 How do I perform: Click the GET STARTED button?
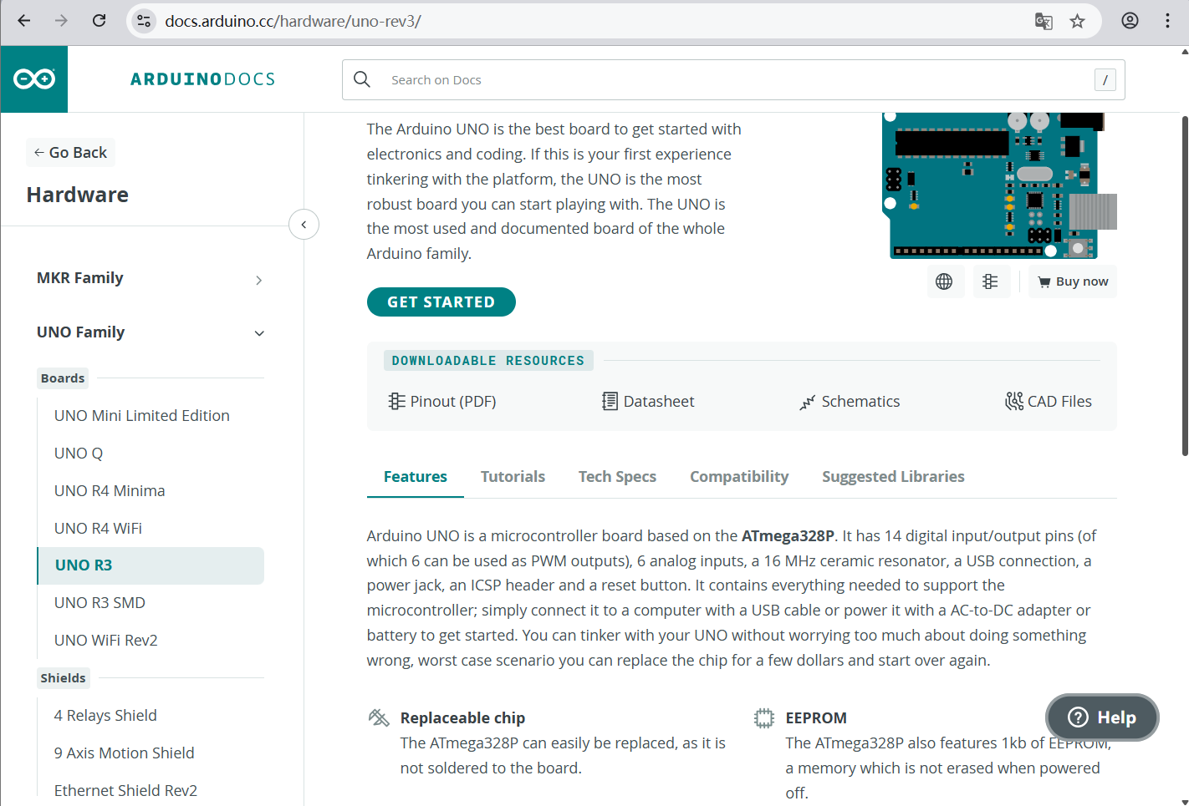coord(441,302)
